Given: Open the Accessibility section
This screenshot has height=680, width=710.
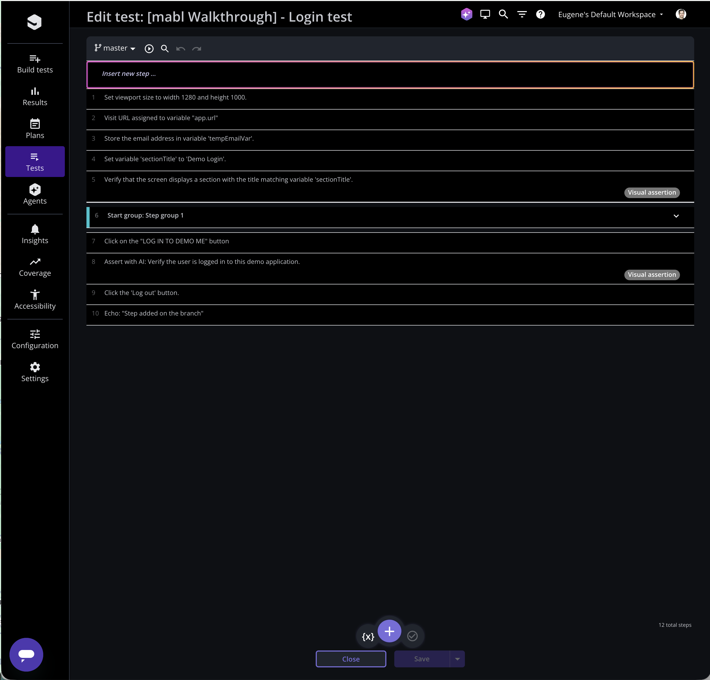Looking at the screenshot, I should [35, 300].
